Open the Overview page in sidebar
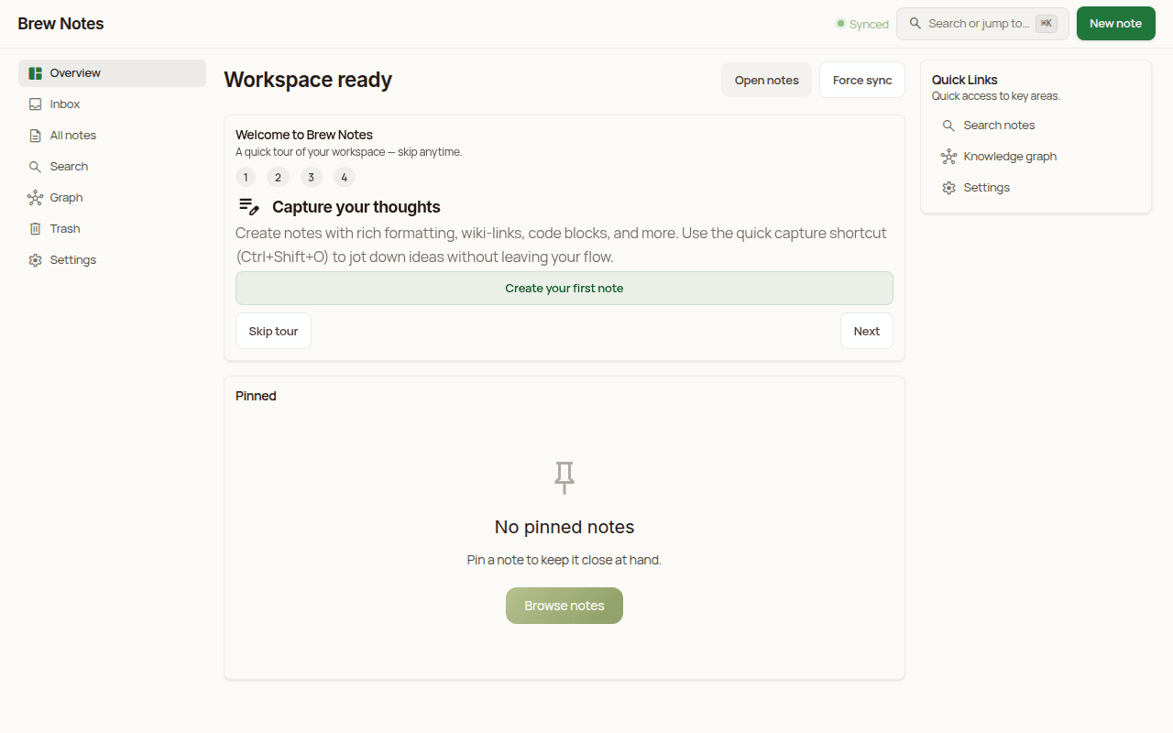Image resolution: width=1173 pixels, height=733 pixels. click(x=112, y=73)
